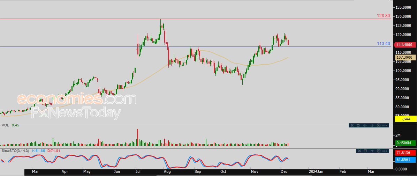Maximize the VOL indicator panel
417x176 pixels.
click(358, 125)
